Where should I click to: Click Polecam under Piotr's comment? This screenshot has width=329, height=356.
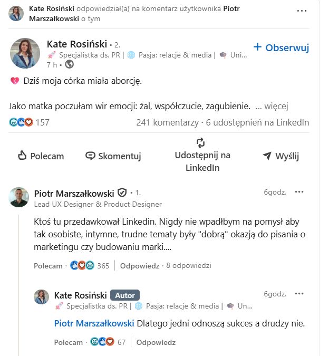48,266
